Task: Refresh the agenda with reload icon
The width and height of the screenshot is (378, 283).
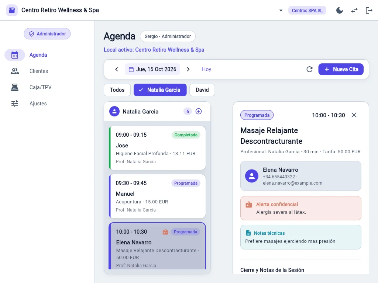Action: [310, 69]
